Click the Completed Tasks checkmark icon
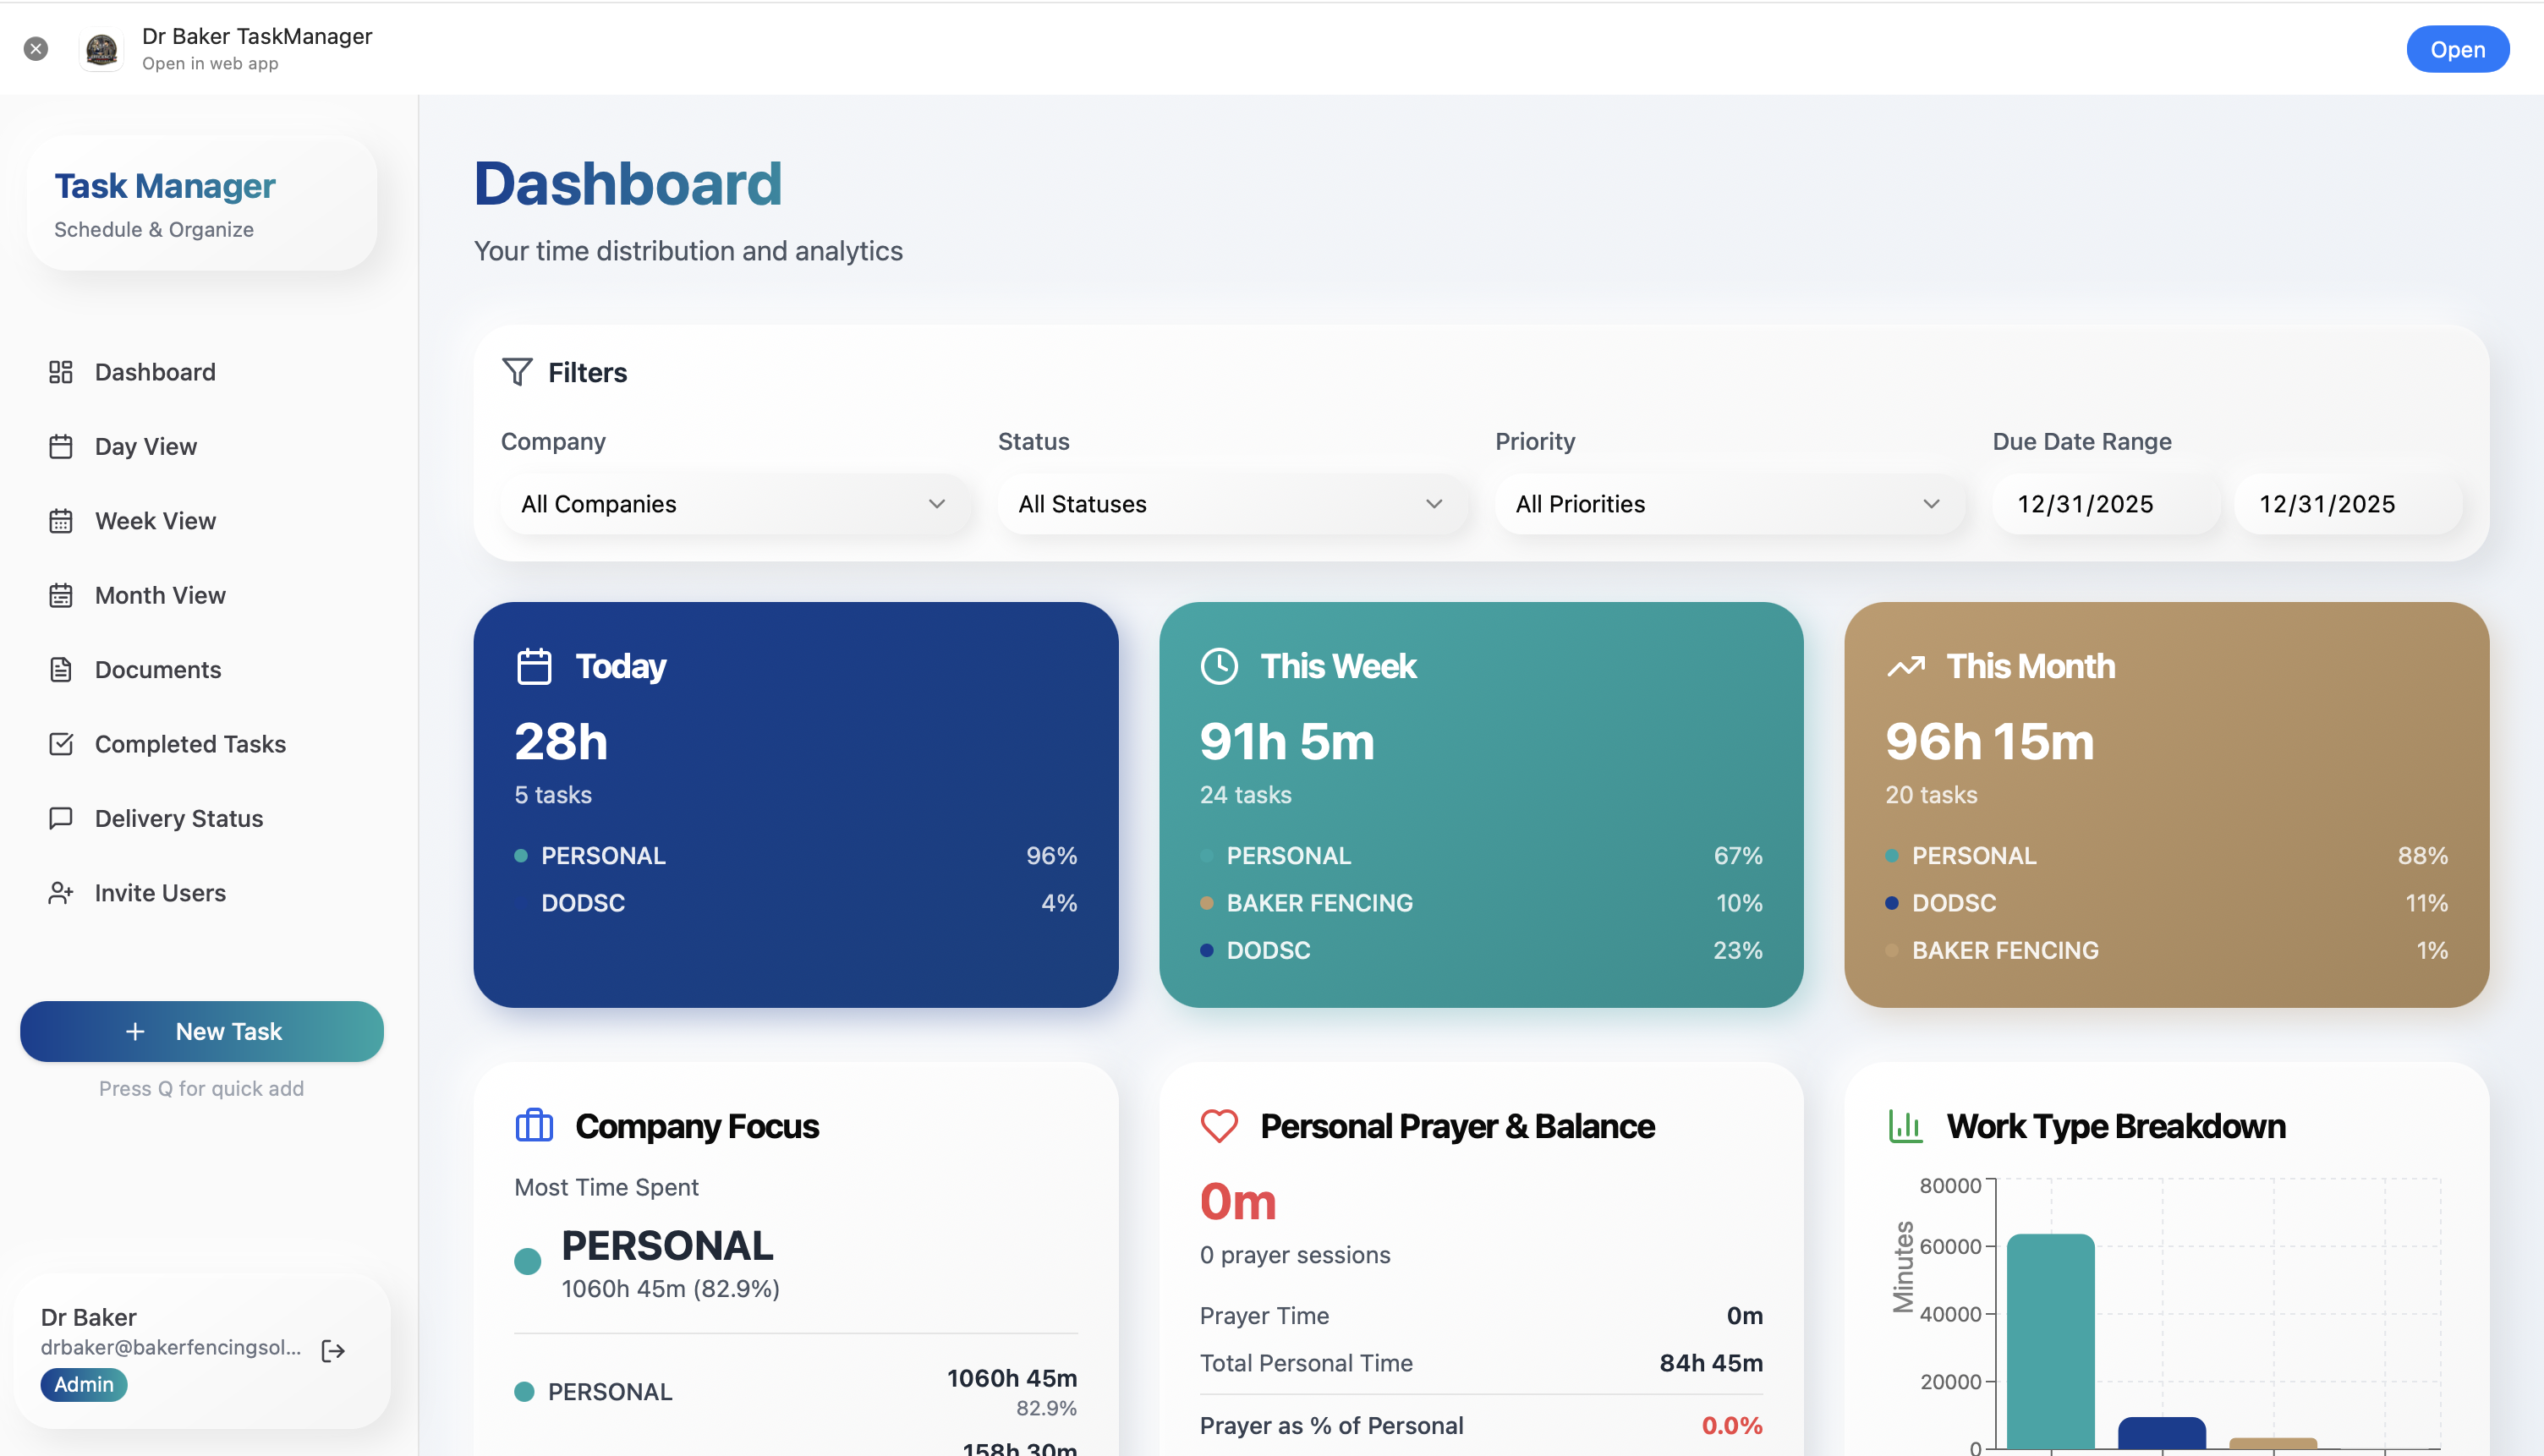This screenshot has height=1456, width=2544. (61, 744)
